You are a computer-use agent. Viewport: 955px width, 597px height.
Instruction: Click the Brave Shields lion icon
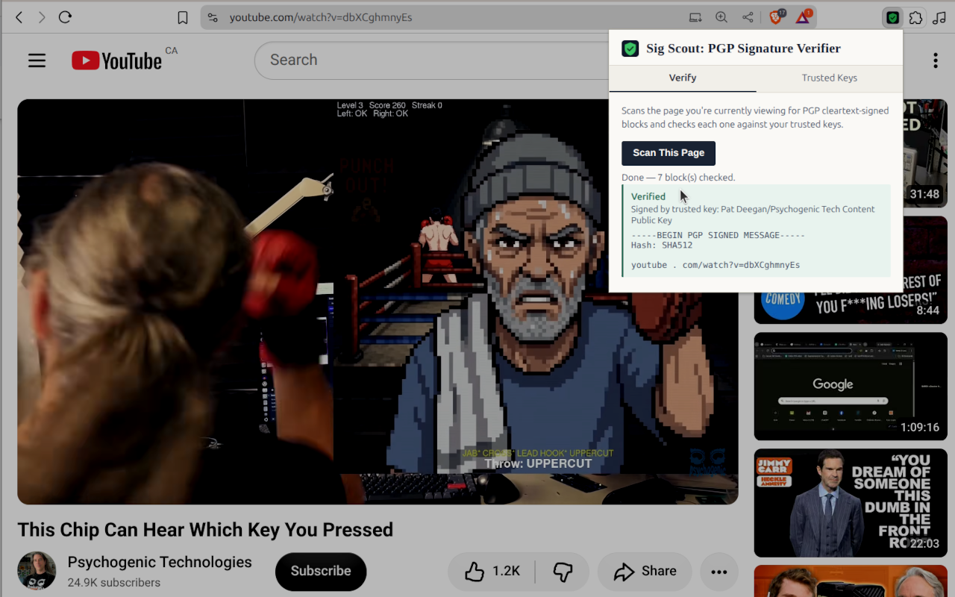[x=776, y=17]
